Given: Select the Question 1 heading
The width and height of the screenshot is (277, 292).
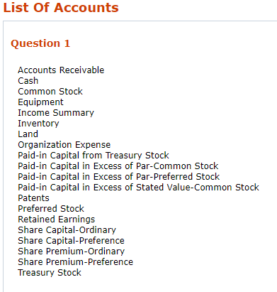Looking at the screenshot, I should pos(40,43).
